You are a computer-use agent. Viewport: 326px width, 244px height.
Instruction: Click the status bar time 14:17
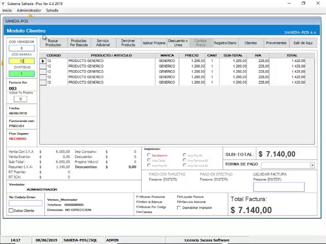(15, 240)
